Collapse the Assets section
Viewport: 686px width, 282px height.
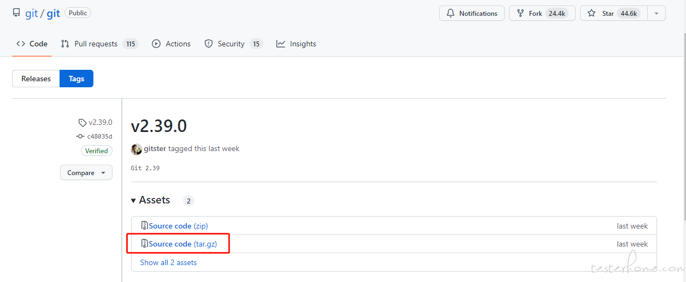(151, 200)
